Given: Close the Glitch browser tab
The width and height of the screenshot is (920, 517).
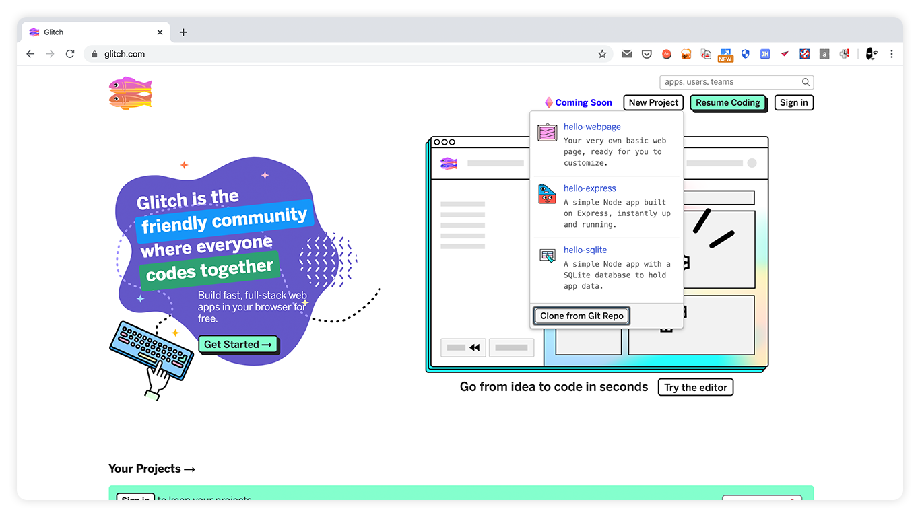Looking at the screenshot, I should (x=160, y=32).
